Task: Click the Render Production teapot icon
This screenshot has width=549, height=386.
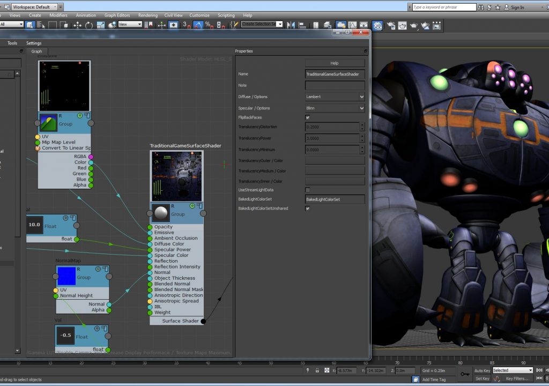Action: 414,25
